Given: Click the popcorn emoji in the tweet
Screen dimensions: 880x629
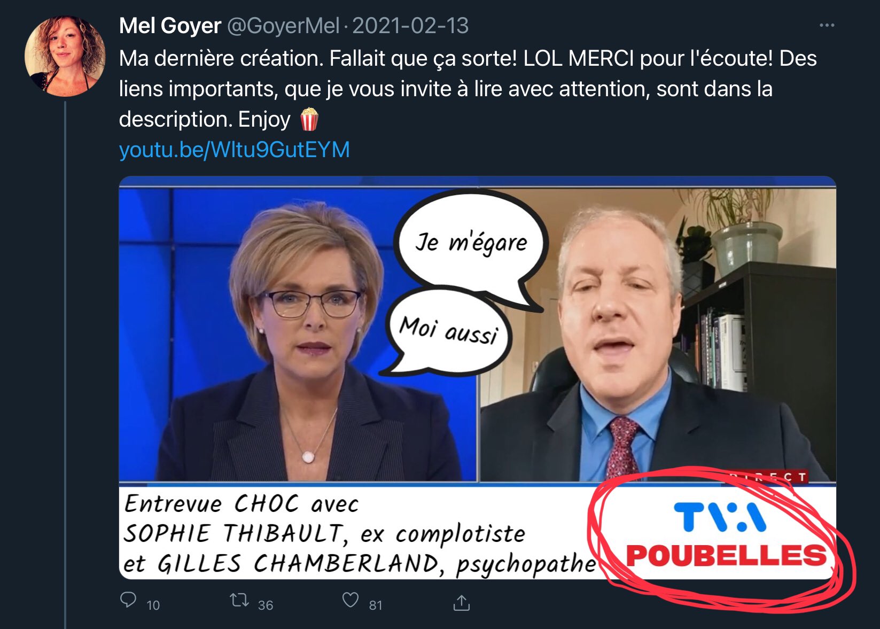Looking at the screenshot, I should tap(309, 119).
